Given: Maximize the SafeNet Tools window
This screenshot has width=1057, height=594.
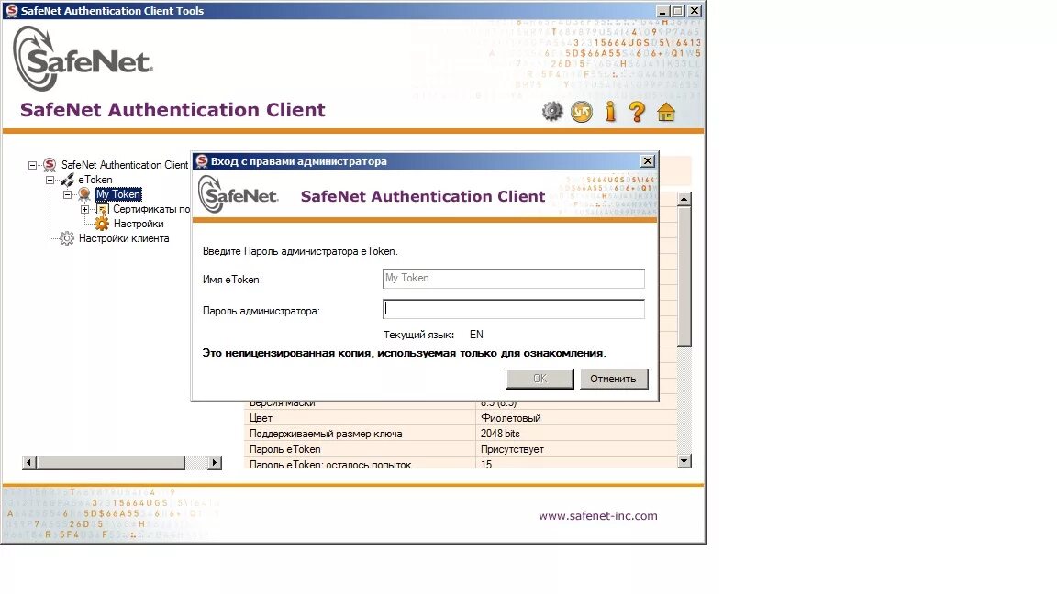Looking at the screenshot, I should click(x=677, y=11).
